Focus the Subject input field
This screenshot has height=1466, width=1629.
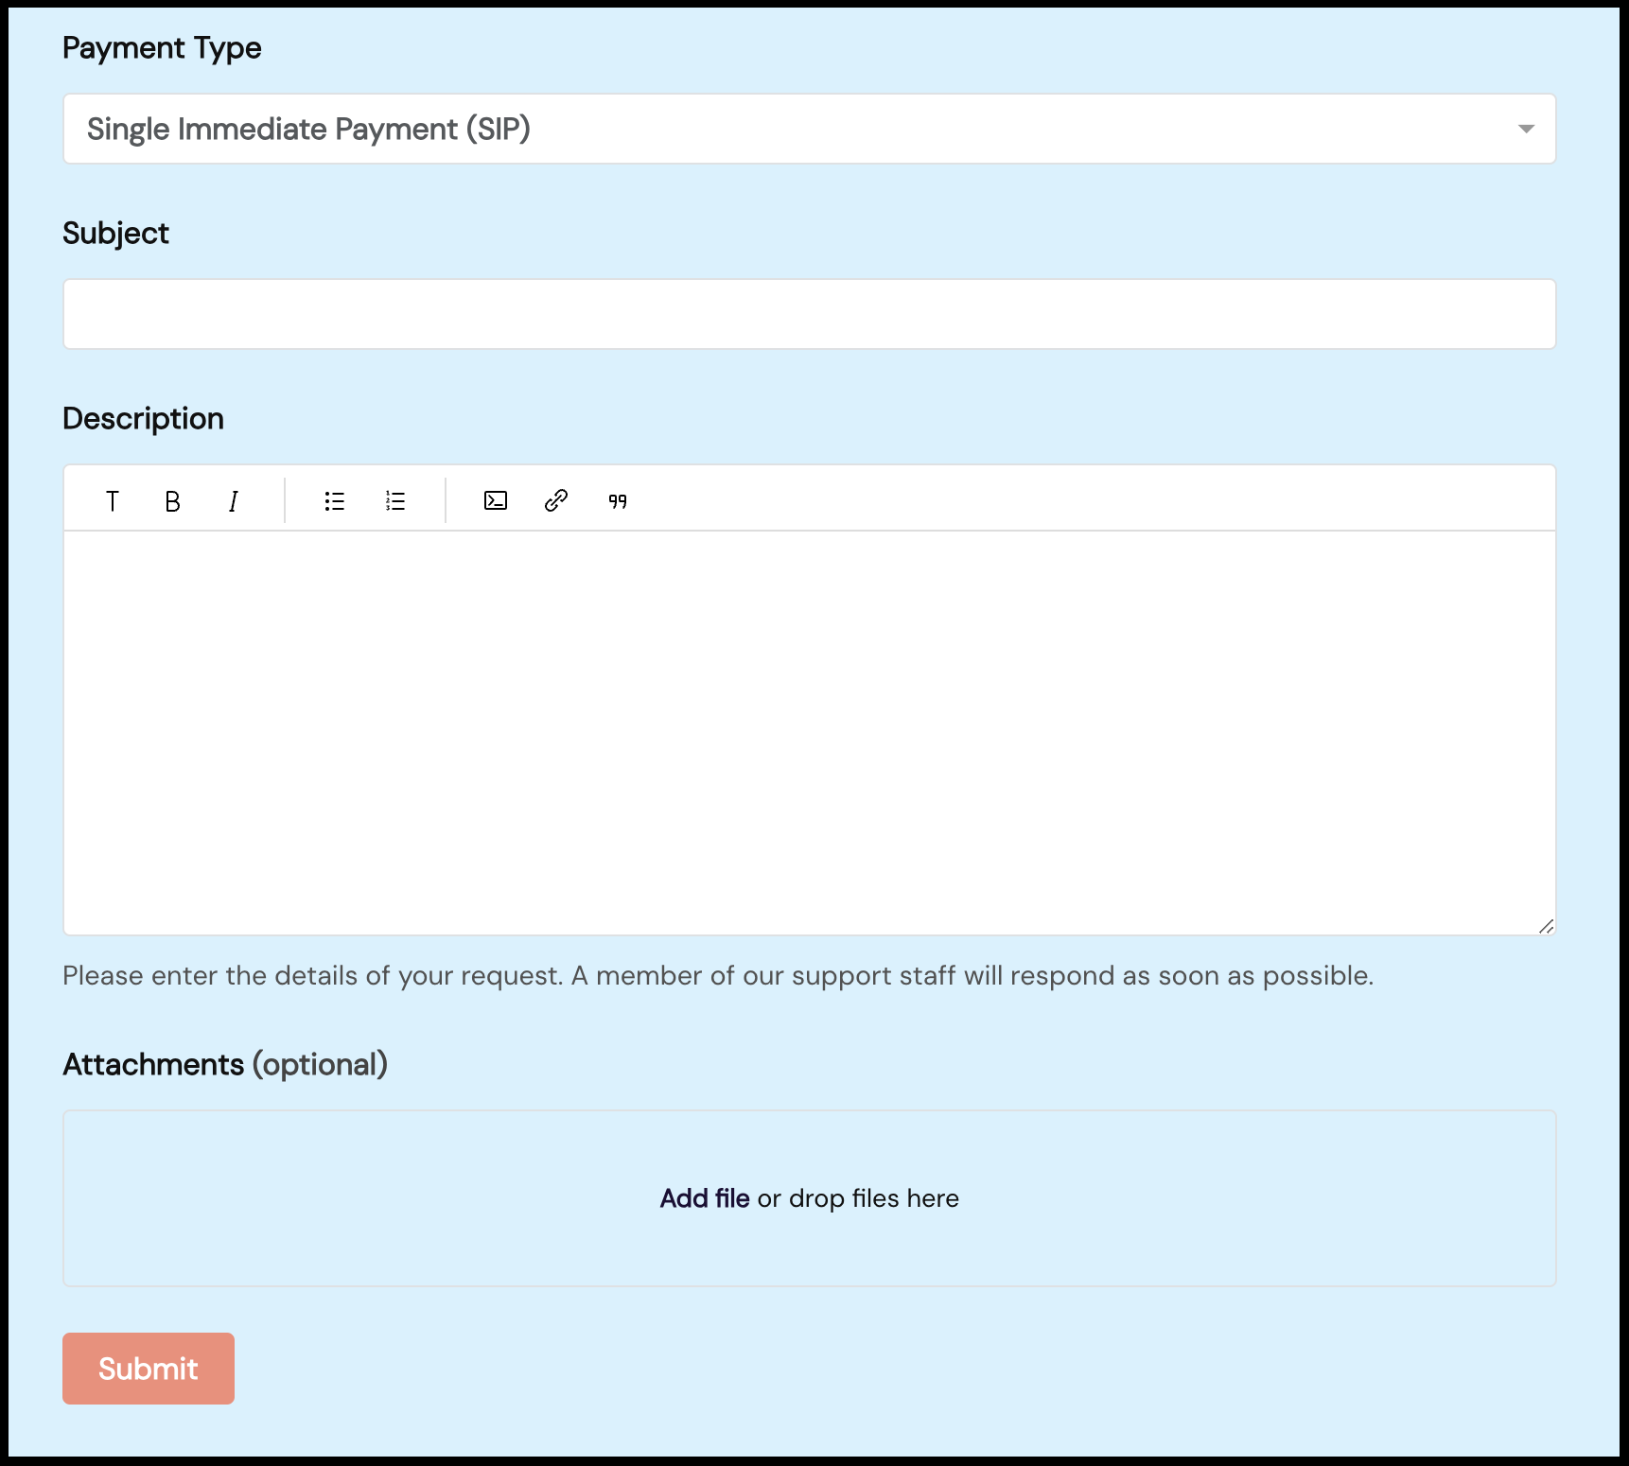[x=809, y=314]
